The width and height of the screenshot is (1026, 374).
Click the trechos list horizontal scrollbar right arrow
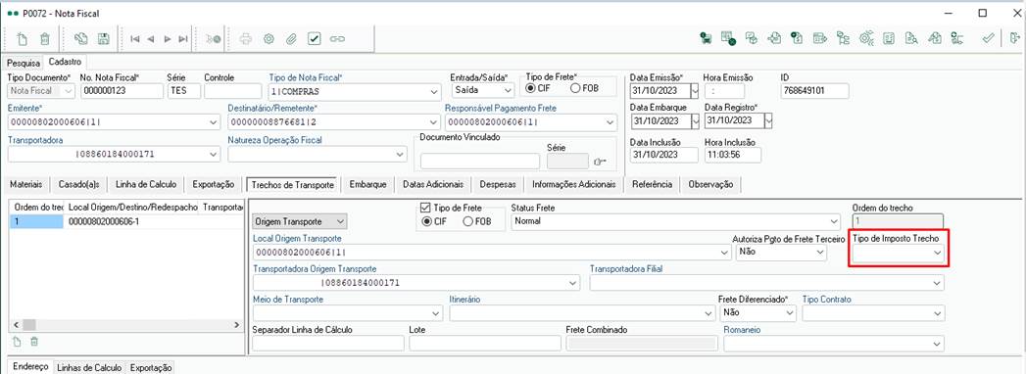[x=237, y=324]
